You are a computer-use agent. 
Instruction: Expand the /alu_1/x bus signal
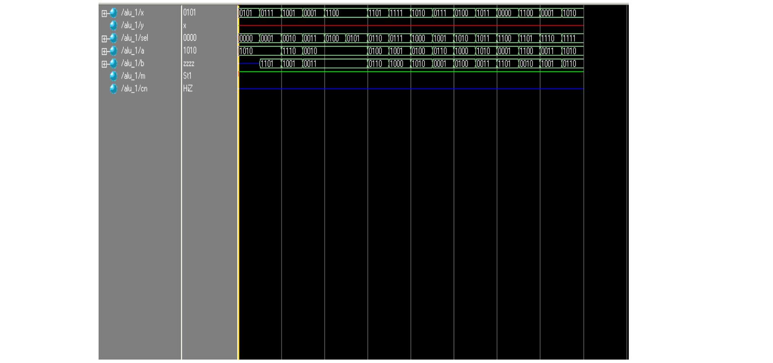click(104, 14)
